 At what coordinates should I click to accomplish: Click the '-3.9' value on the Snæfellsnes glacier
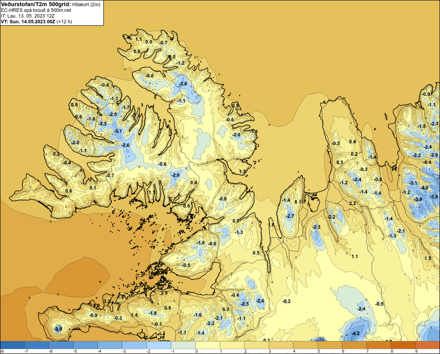click(x=58, y=329)
